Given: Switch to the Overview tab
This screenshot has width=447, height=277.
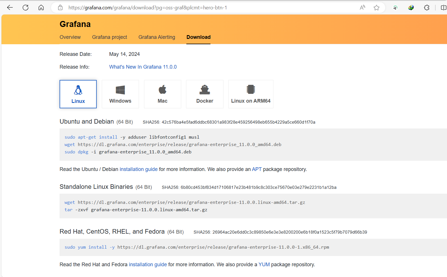Looking at the screenshot, I should tap(70, 37).
